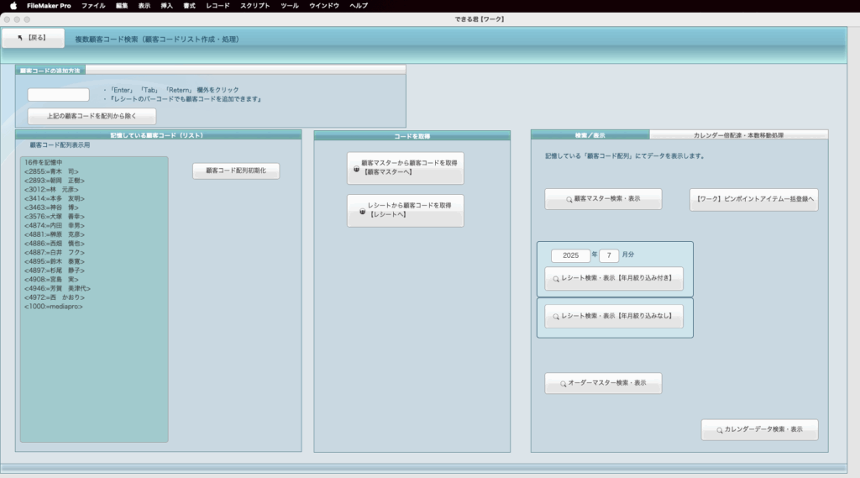The width and height of the screenshot is (860, 478).
Task: Open the スクリプト menu
Action: click(255, 6)
